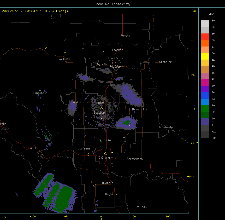Click the yellow V marker northwest of RockyMH
This screenshot has height=220, width=225.
point(46,48)
